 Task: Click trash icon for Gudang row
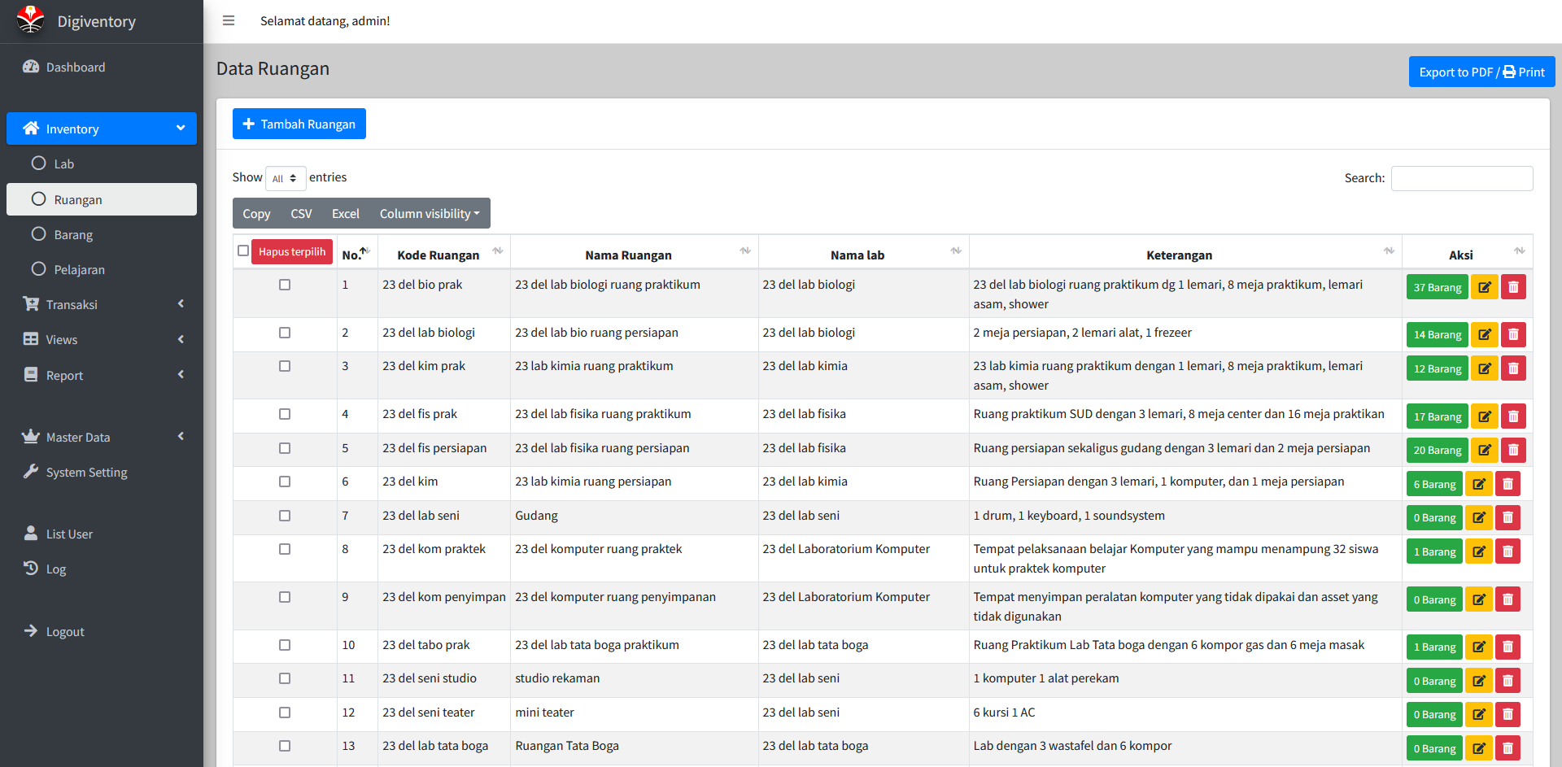tap(1507, 517)
